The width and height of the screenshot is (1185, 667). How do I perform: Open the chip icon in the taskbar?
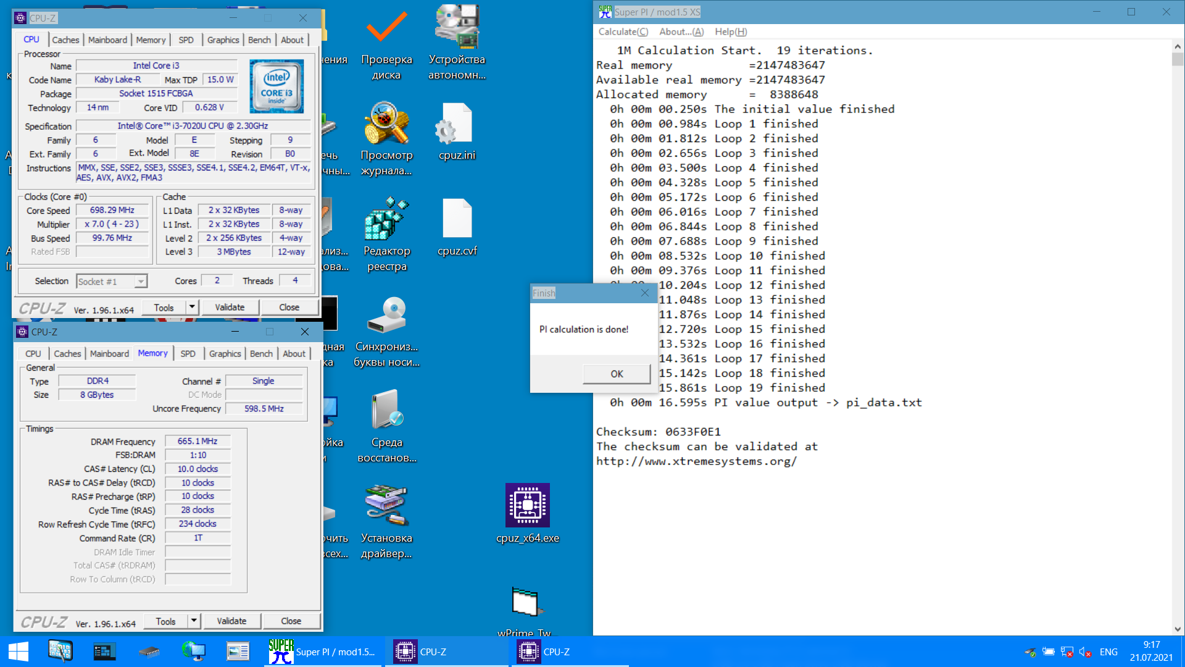tap(149, 652)
